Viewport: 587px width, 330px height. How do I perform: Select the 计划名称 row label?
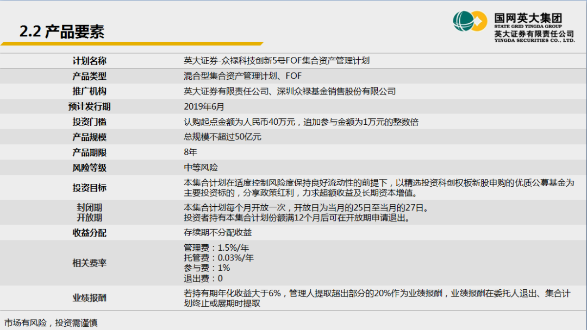90,61
